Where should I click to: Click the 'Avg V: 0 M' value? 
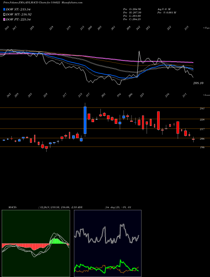coord(163,9)
